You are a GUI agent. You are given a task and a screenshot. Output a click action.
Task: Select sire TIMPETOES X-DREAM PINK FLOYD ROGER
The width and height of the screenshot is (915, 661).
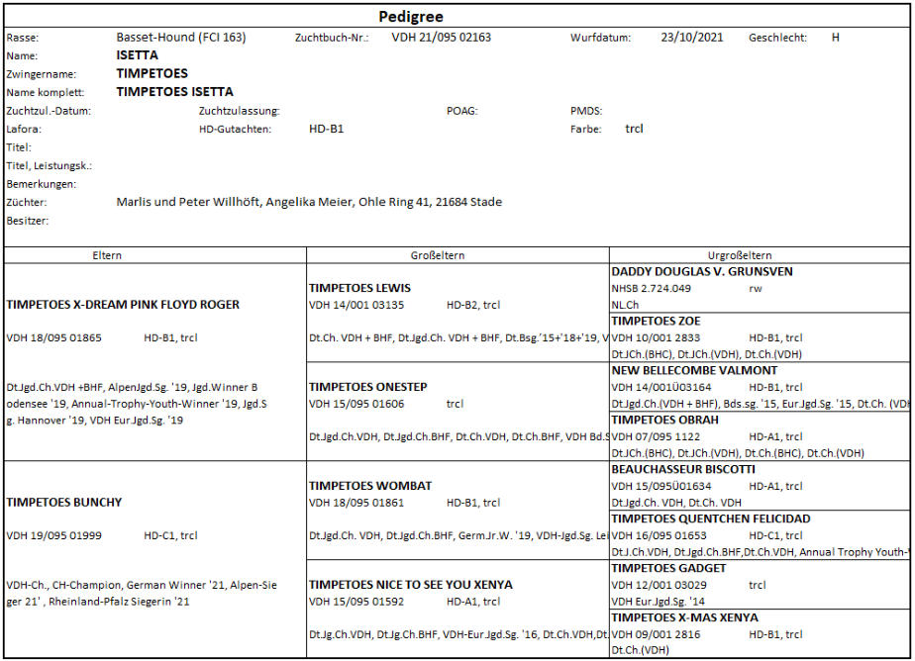123,305
